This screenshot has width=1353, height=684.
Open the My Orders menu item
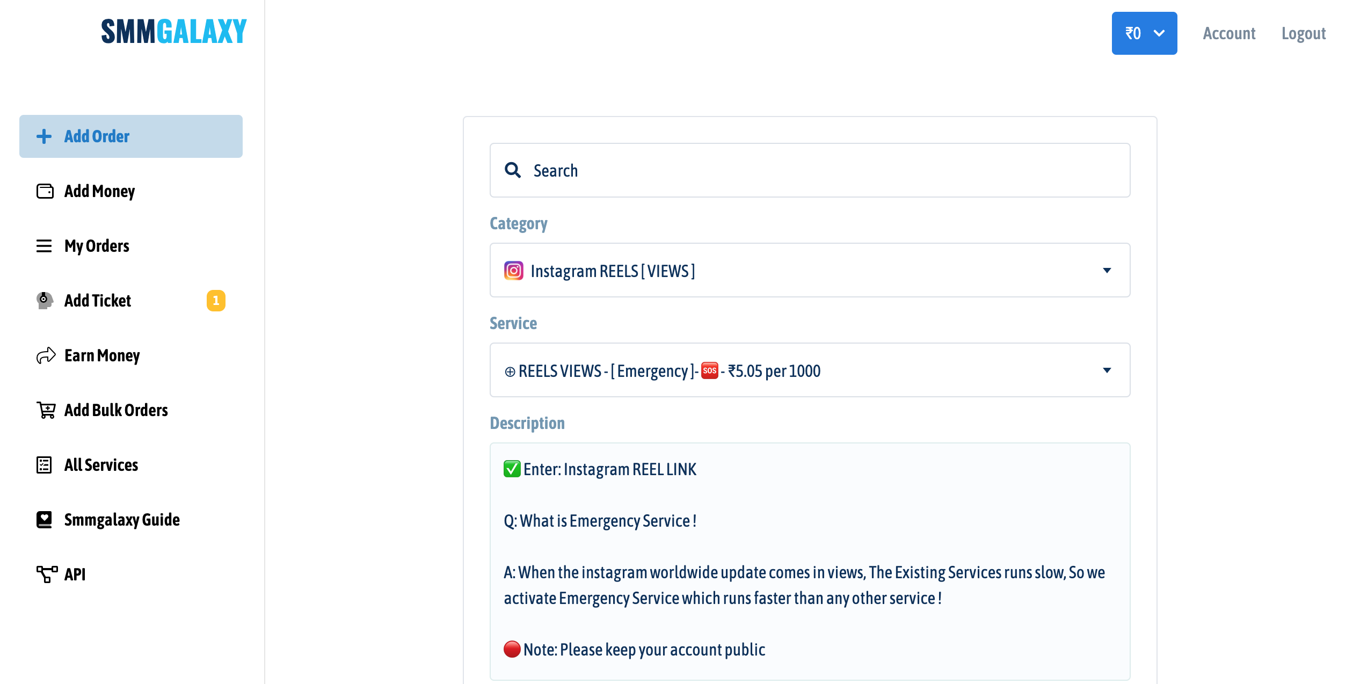point(97,246)
